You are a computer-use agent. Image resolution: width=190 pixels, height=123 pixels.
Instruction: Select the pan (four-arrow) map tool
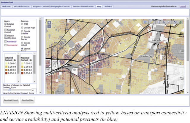tap(164, 22)
